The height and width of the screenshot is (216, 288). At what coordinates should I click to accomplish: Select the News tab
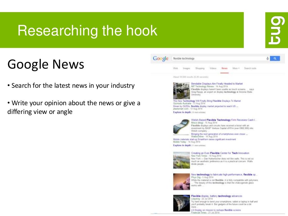[224, 68]
